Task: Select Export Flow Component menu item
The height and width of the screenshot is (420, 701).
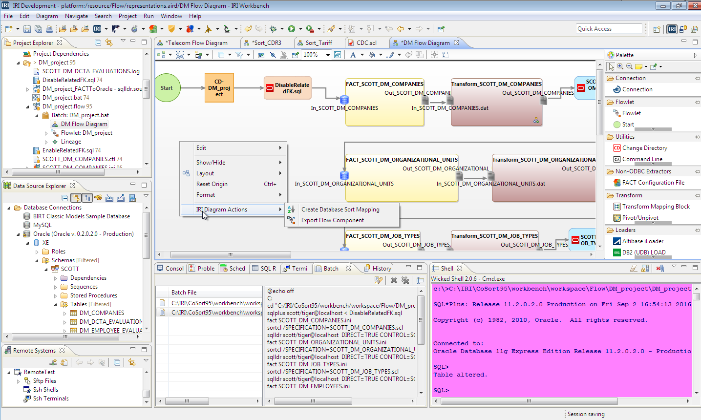Action: coord(342,220)
